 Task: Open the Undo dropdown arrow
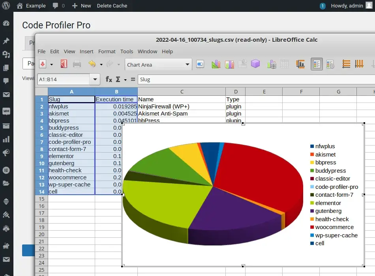[x=101, y=64]
